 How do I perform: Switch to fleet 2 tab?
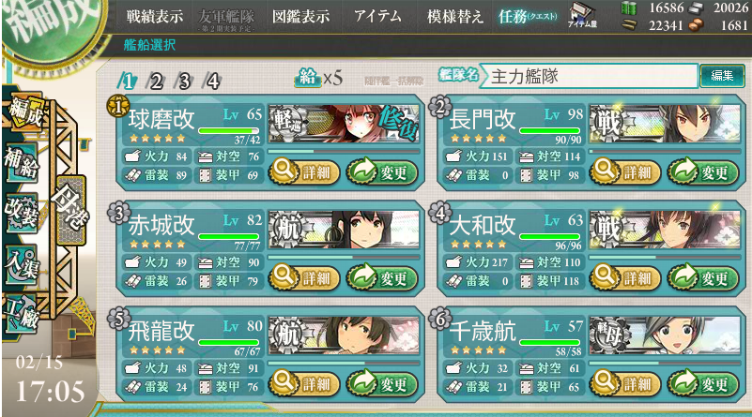(x=156, y=82)
